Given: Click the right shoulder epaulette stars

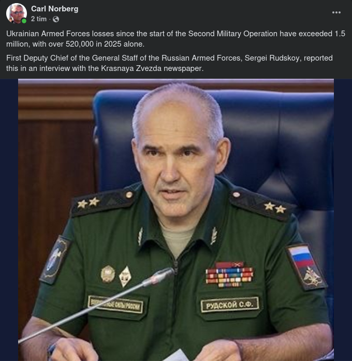Looking at the screenshot, I should click(275, 208).
